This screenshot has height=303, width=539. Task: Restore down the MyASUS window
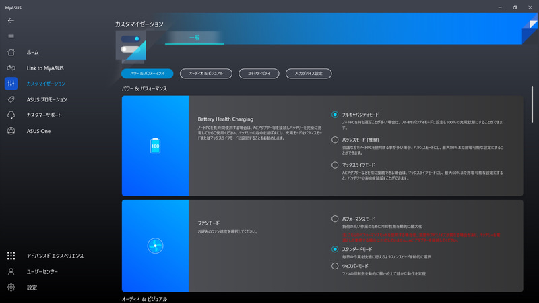[515, 7]
